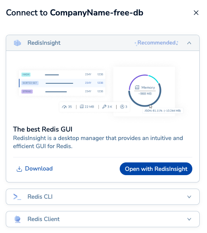Viewport: 207px width, 233px height.
Task: Open the Redis CLI accordion header
Action: 103,197
